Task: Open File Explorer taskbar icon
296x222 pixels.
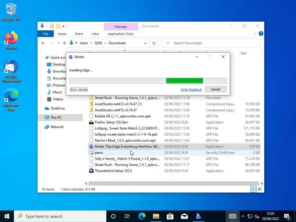Action: (x=156, y=216)
